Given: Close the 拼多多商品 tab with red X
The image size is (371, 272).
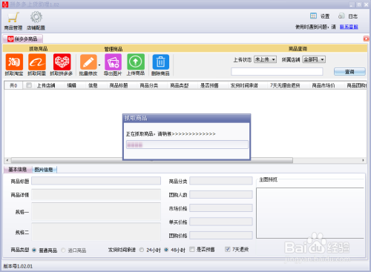Looking at the screenshot, I should tap(366, 39).
